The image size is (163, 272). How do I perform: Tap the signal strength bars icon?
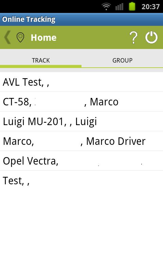coord(119,7)
